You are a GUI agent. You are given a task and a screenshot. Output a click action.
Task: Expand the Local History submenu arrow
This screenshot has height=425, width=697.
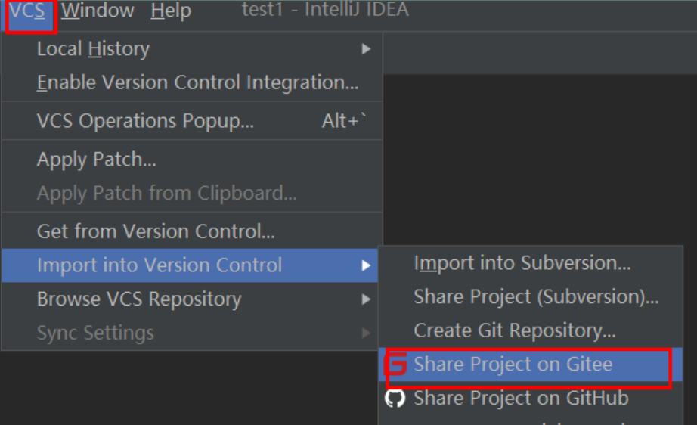tap(366, 49)
